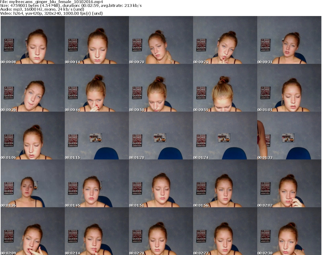Select the frame stamped 00:00:44
This screenshot has width=322, height=255.
(97, 88)
